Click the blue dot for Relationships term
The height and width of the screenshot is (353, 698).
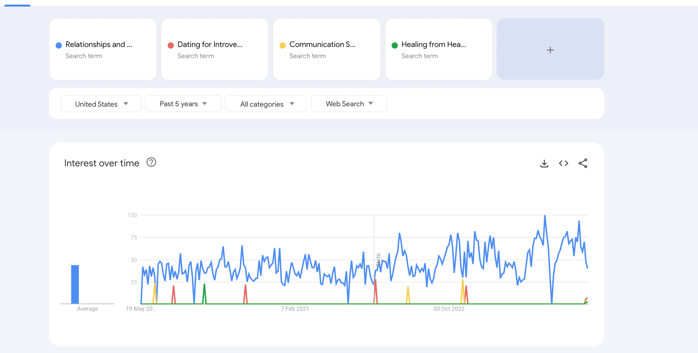(59, 45)
